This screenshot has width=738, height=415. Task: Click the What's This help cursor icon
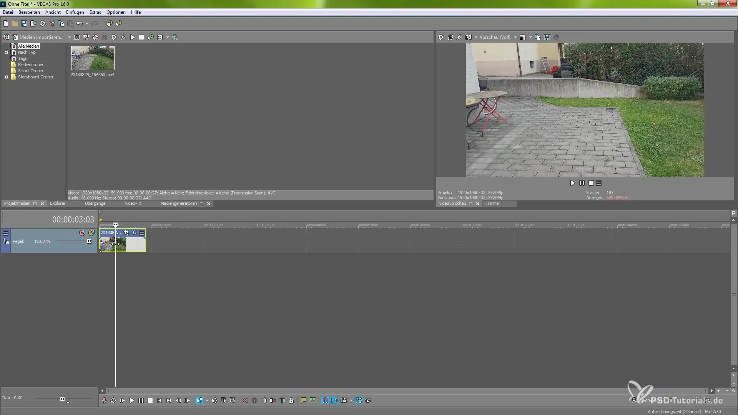coord(119,23)
